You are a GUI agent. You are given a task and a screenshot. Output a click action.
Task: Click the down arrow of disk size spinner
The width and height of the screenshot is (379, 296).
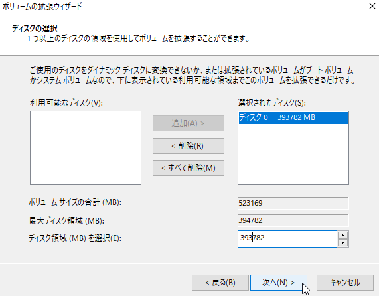(x=342, y=243)
